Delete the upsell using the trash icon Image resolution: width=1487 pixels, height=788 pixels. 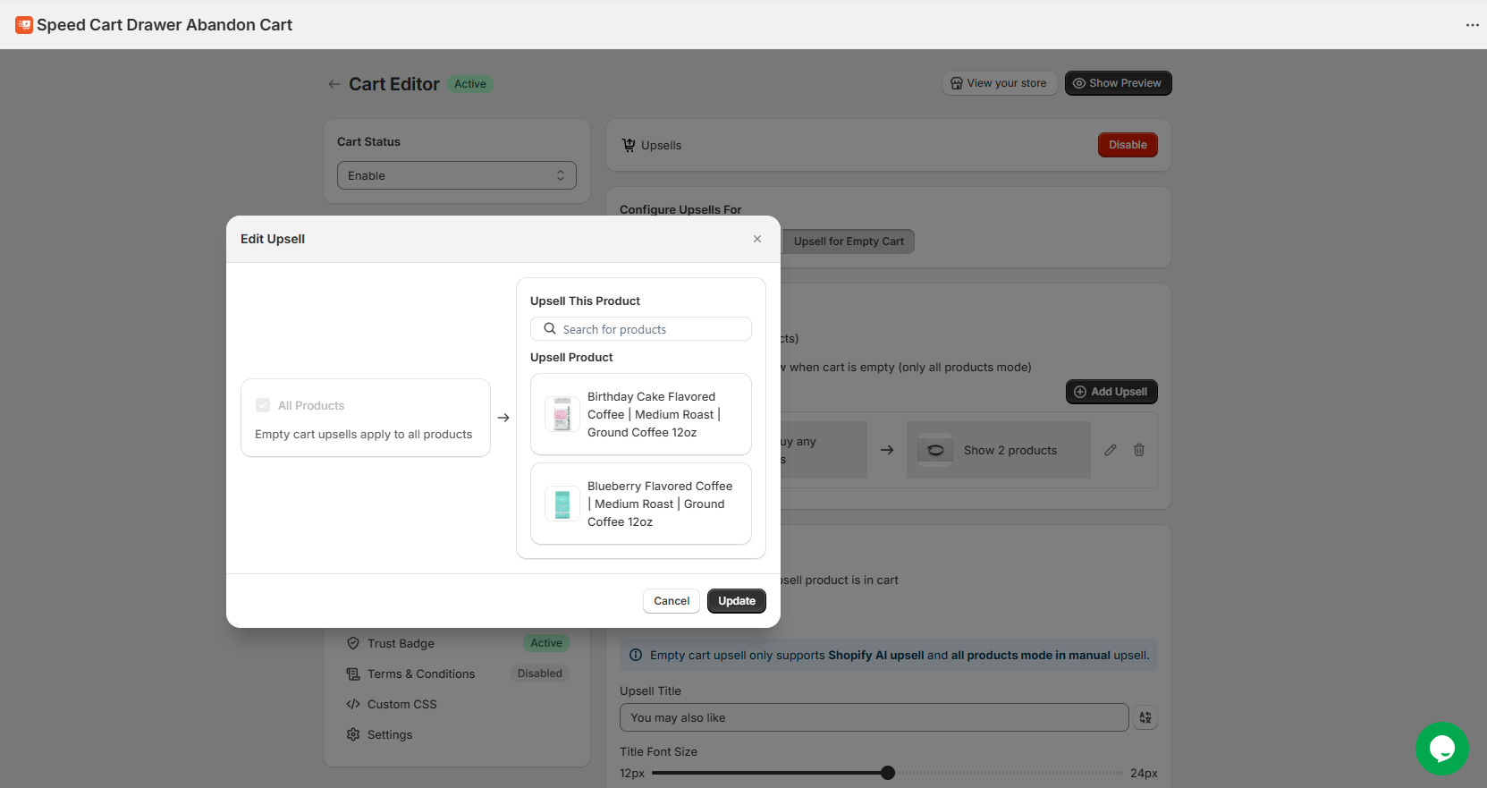click(1139, 450)
